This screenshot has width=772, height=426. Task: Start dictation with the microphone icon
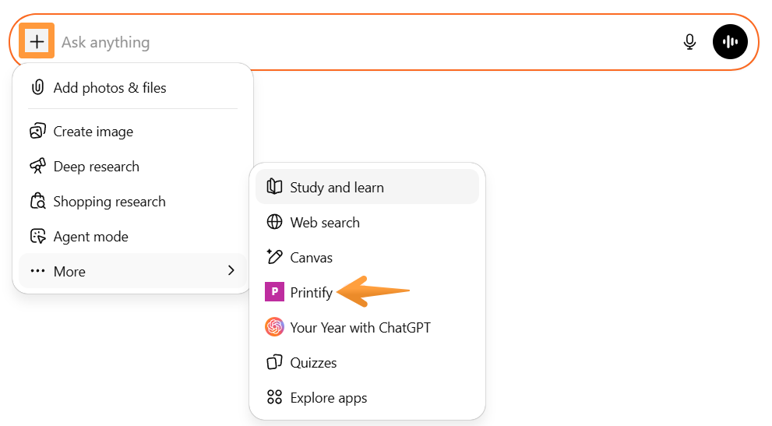pyautogui.click(x=689, y=42)
